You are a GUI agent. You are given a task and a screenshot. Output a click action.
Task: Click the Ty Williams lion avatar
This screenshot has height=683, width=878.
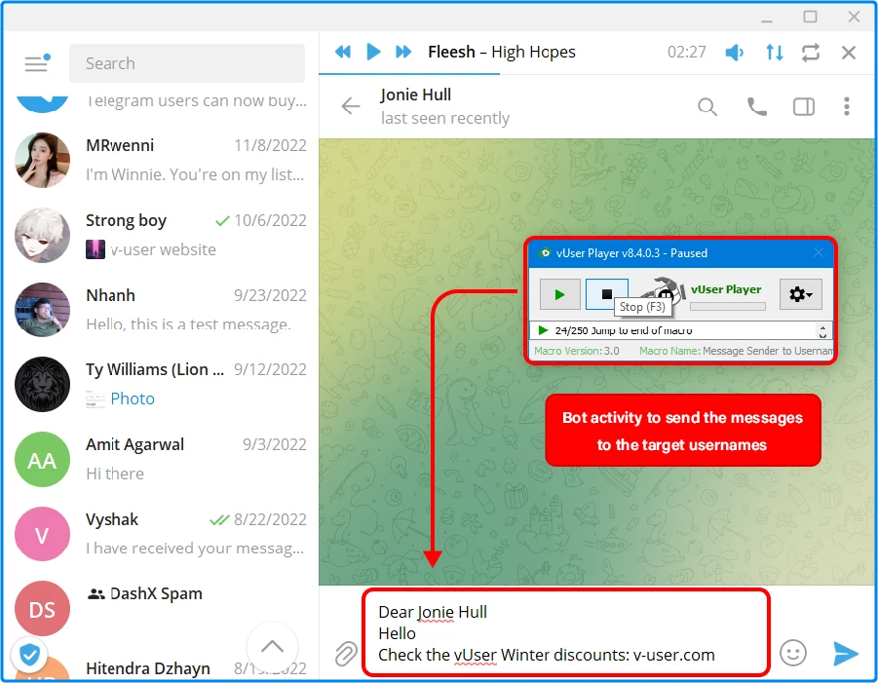point(43,384)
